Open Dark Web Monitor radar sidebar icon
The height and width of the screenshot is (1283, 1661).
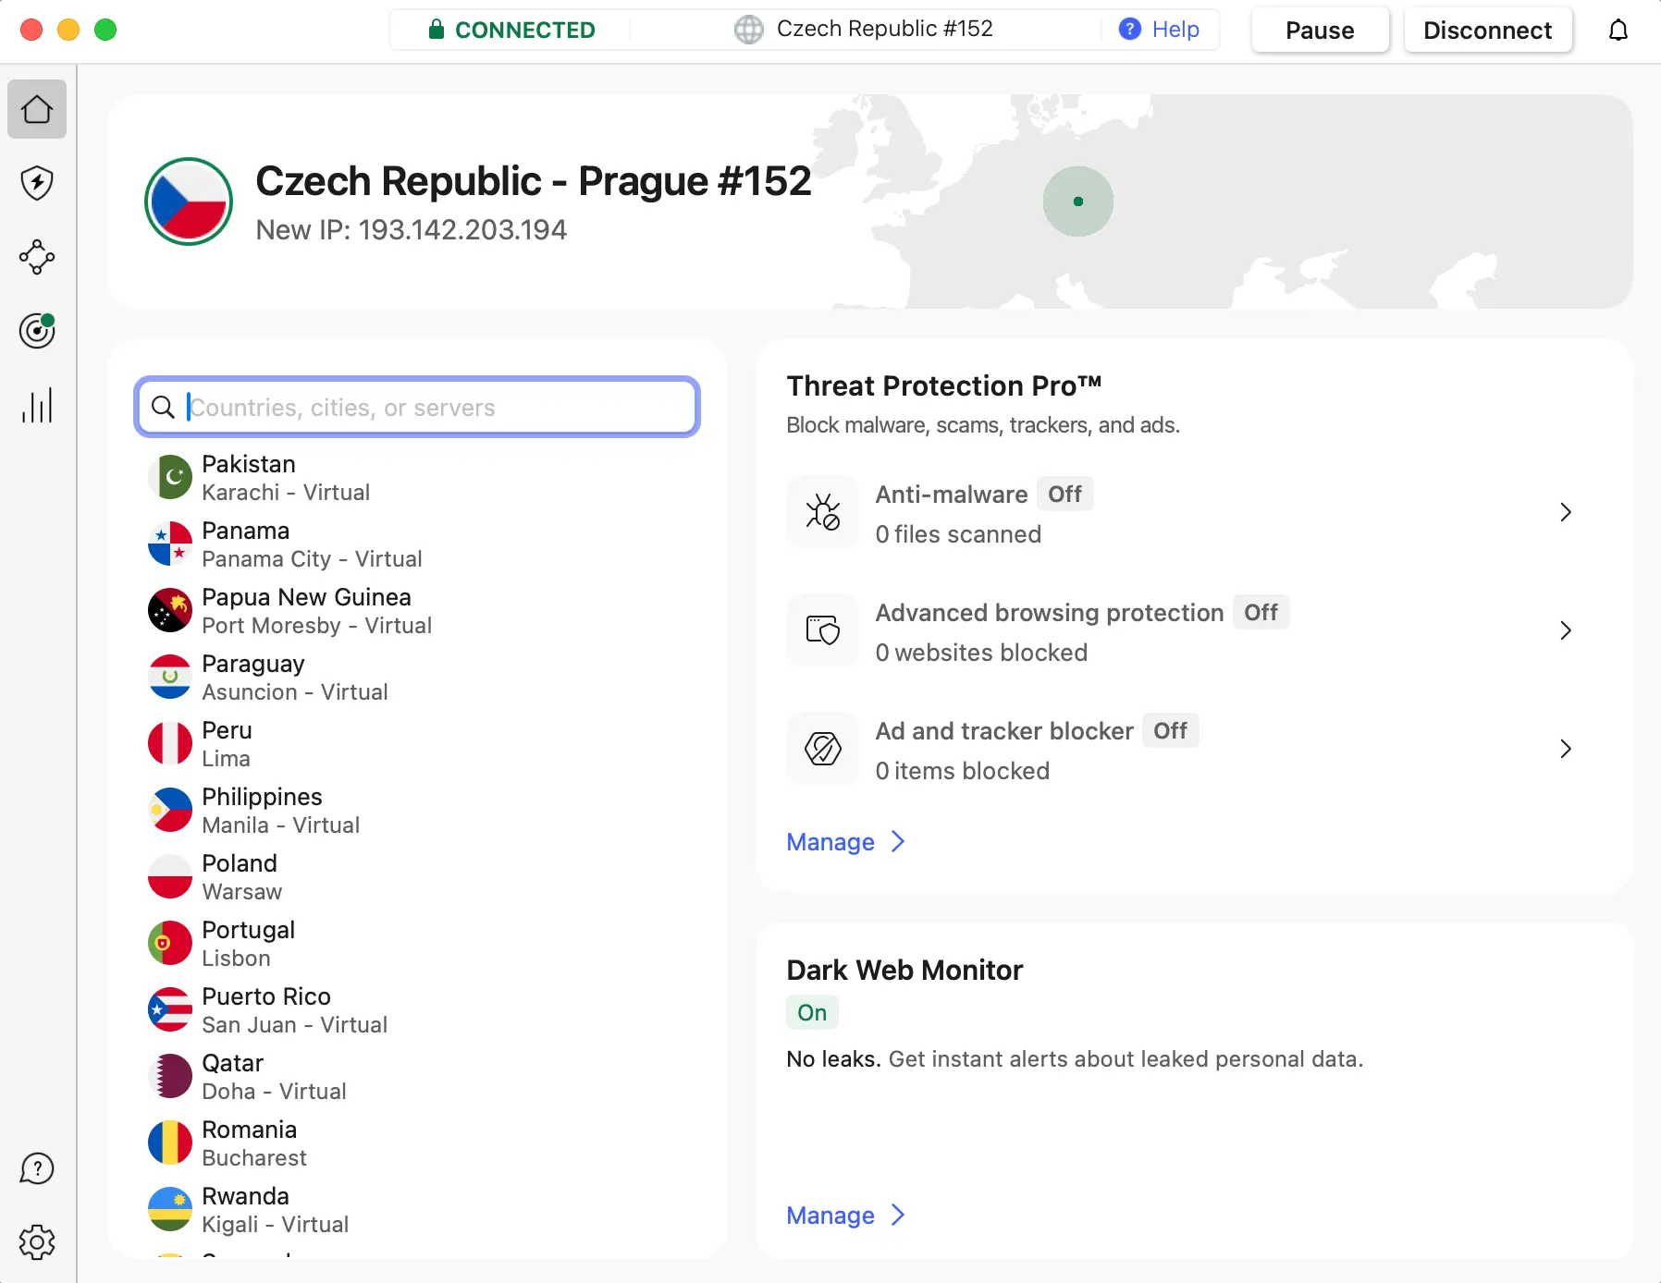pos(37,331)
